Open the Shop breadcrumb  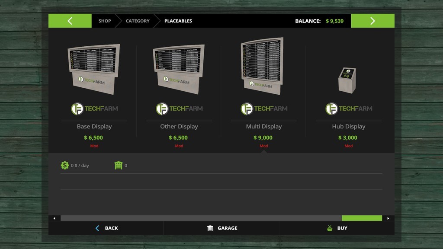(x=105, y=21)
